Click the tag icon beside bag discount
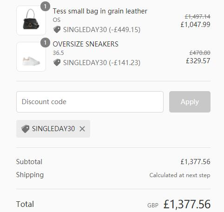The image size is (224, 212). point(57,29)
